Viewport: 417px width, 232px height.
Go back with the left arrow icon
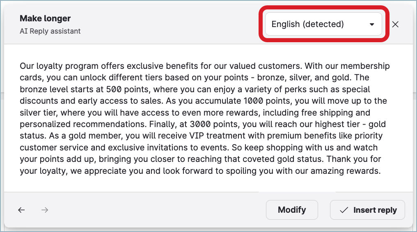click(x=21, y=210)
